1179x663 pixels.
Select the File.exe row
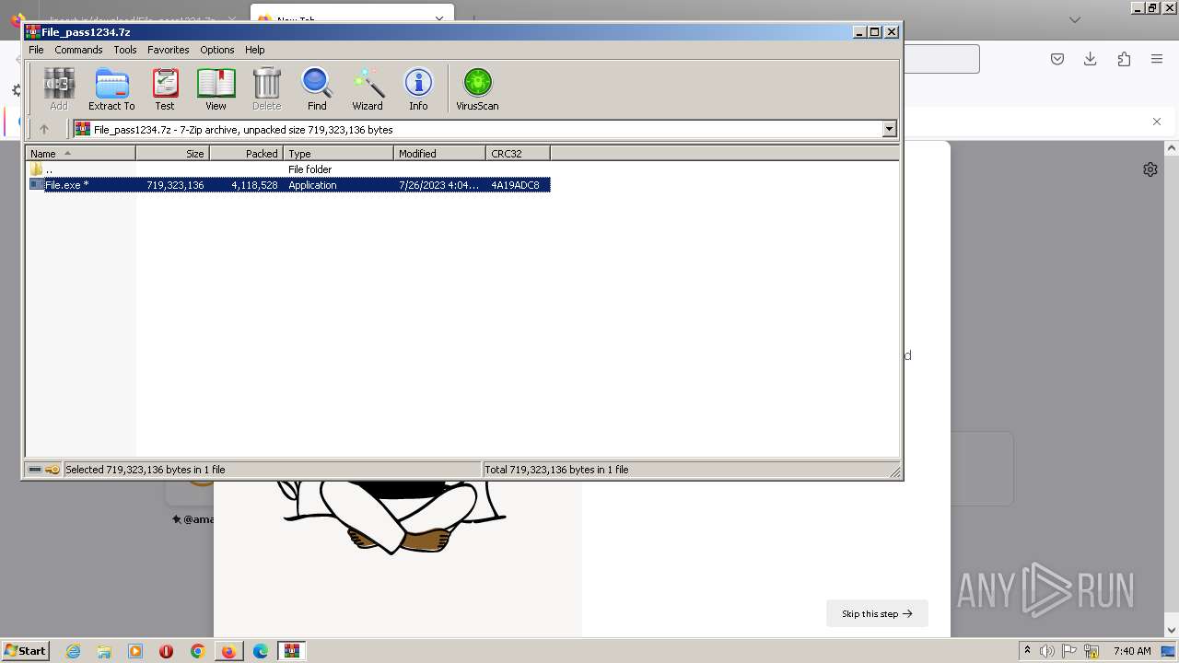click(288, 185)
